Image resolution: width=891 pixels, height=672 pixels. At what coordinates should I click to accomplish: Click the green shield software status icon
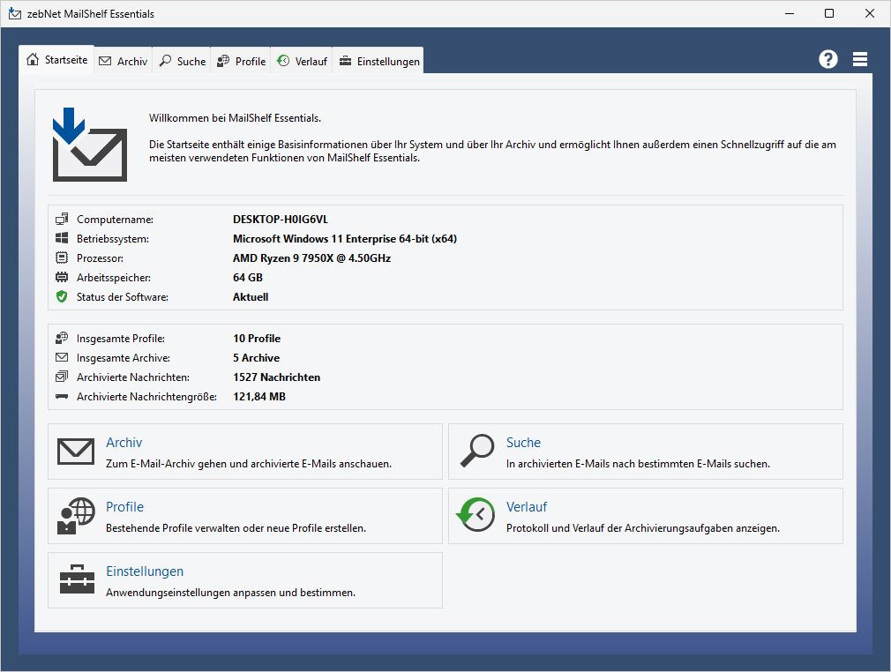[x=62, y=297]
